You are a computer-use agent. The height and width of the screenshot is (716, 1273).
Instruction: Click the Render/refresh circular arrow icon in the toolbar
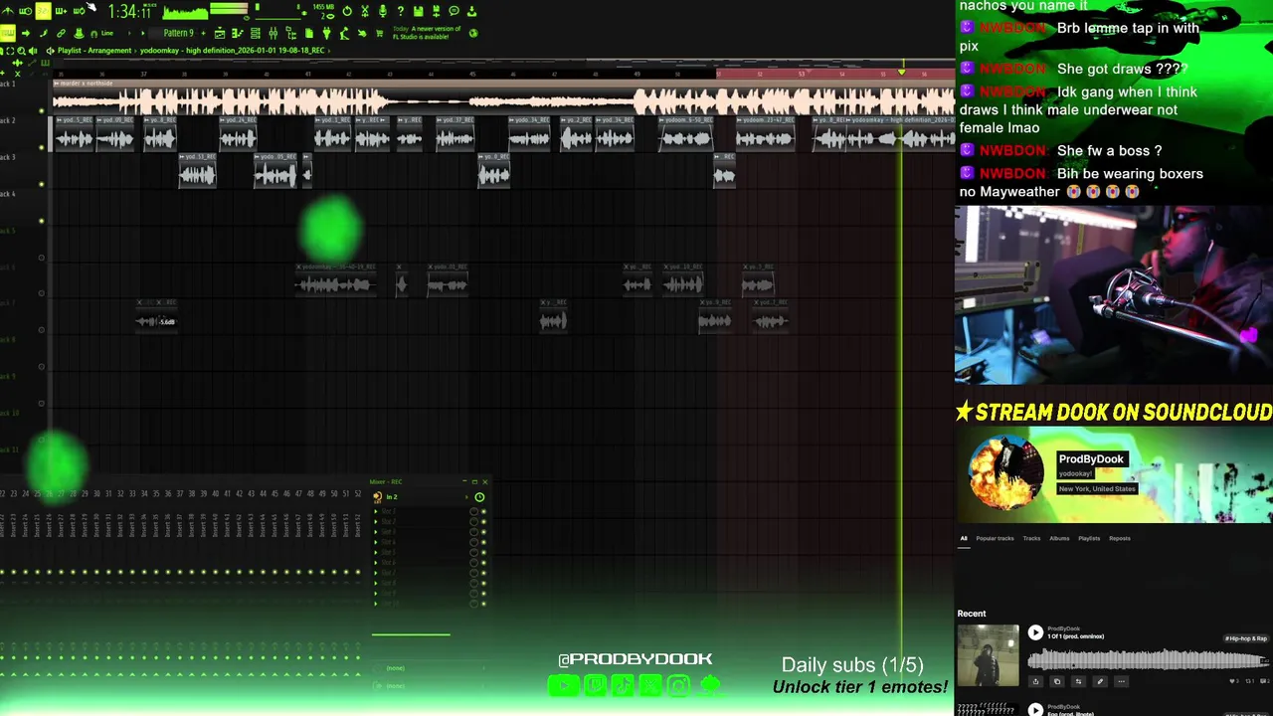point(347,11)
